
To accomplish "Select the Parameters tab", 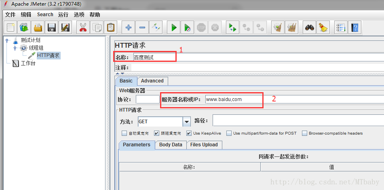I will point(137,145).
